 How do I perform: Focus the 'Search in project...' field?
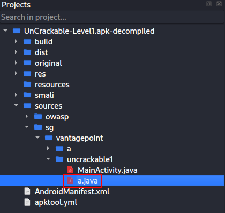(112, 17)
